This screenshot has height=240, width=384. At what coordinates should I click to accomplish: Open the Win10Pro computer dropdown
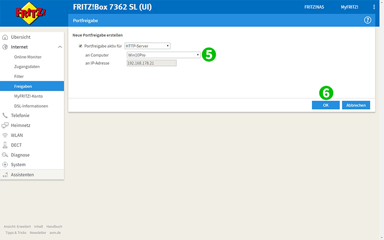click(163, 55)
